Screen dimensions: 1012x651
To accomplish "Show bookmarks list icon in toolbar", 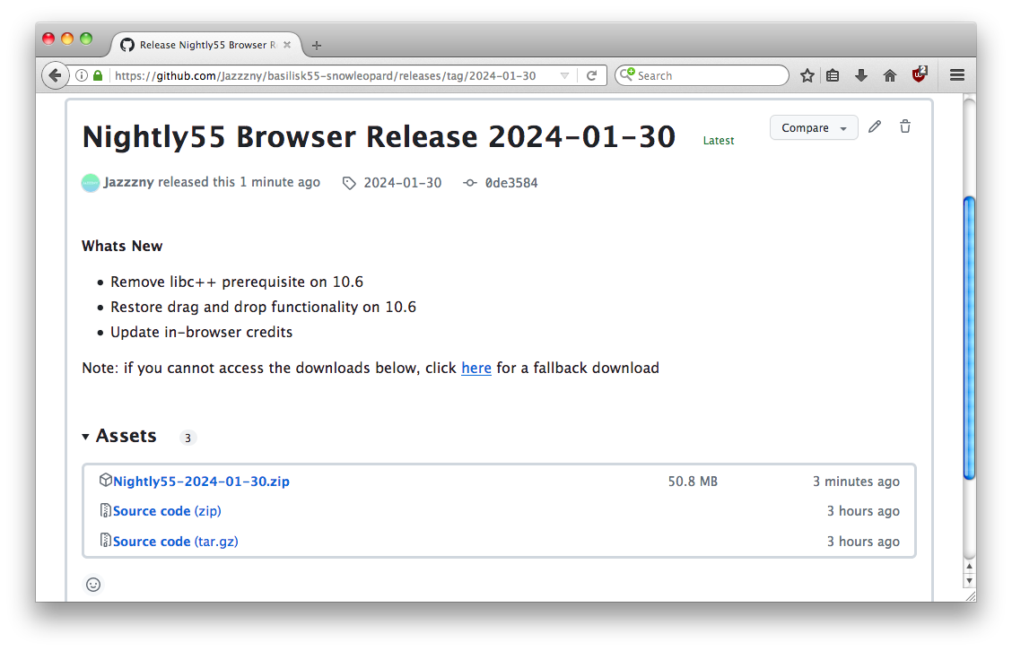I will point(833,76).
